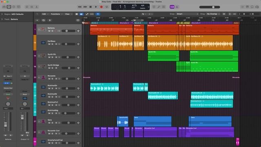The height and width of the screenshot is (147, 261).
Task: Toggle the blue Catch Playhead button
Action: 98,14
